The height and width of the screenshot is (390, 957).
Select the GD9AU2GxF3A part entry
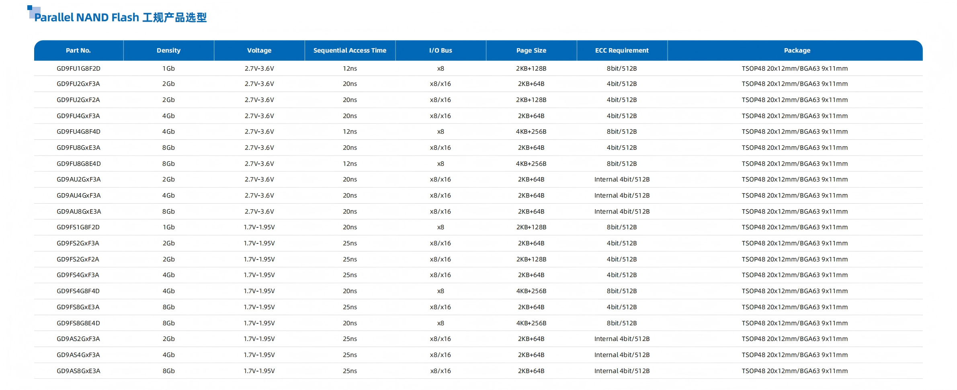(78, 180)
